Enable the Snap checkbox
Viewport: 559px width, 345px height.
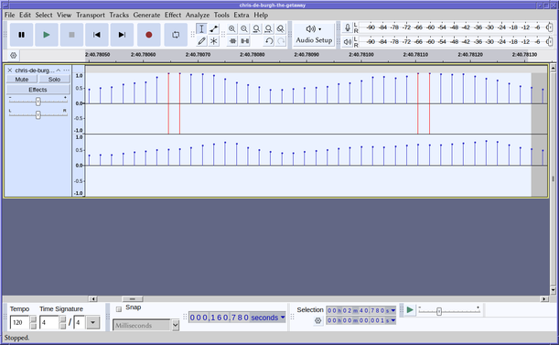[119, 309]
